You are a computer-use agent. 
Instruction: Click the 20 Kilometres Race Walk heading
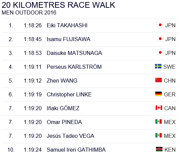pos(58,5)
